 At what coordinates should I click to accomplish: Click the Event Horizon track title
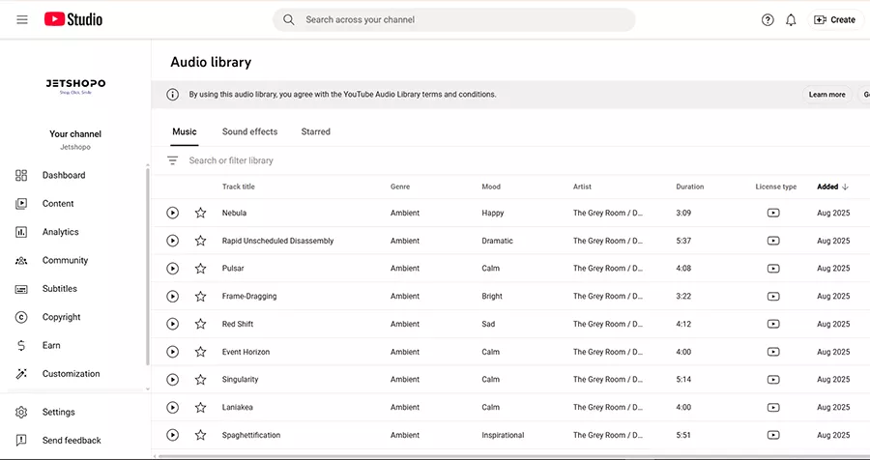tap(246, 352)
